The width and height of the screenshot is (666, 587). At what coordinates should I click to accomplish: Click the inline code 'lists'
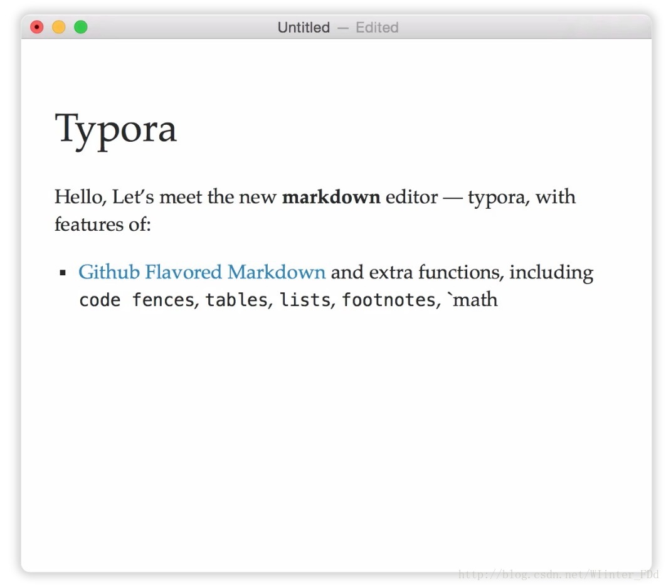point(305,300)
